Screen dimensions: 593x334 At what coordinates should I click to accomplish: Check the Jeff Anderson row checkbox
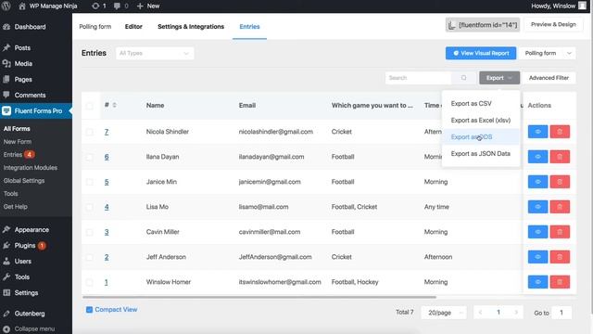tap(89, 257)
